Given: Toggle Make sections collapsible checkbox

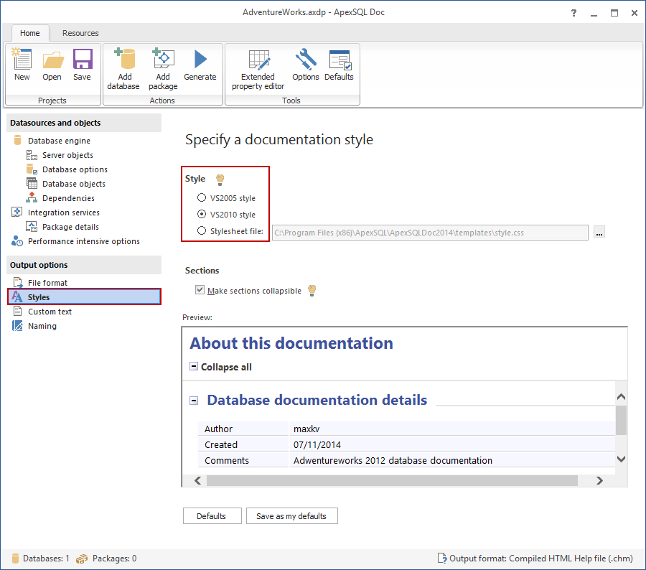Looking at the screenshot, I should coord(200,290).
